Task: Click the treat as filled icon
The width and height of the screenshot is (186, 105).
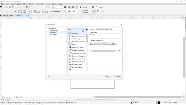Action: 98,12
